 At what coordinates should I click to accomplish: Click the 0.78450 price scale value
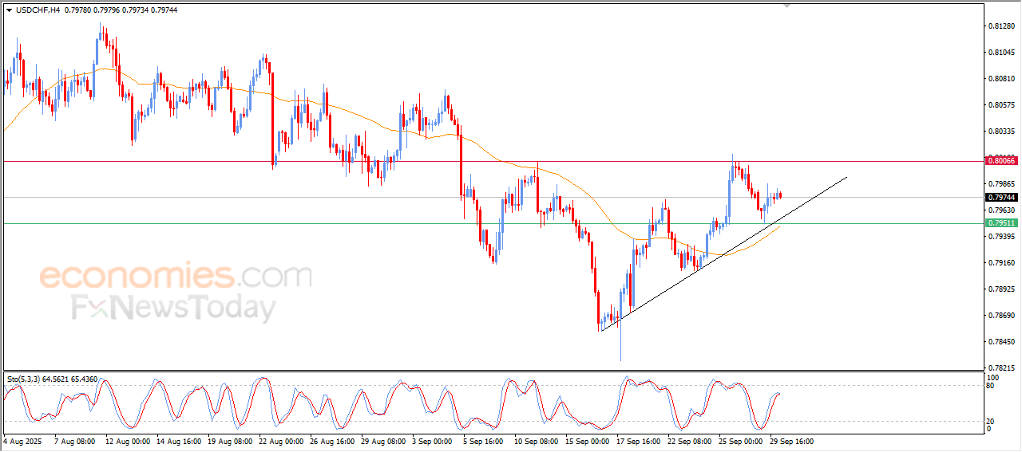(x=1001, y=342)
